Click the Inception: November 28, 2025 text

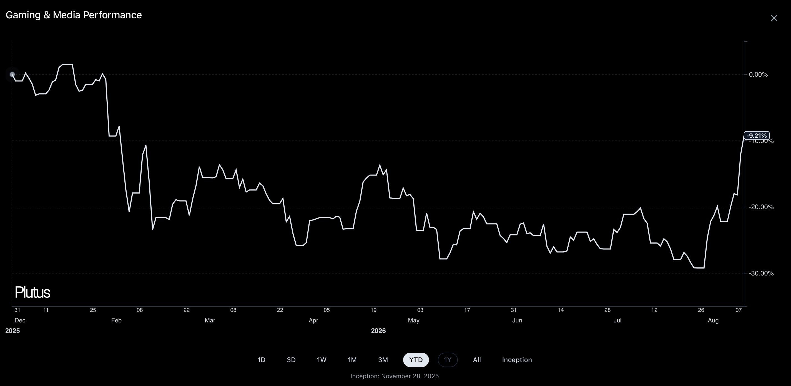pyautogui.click(x=395, y=376)
